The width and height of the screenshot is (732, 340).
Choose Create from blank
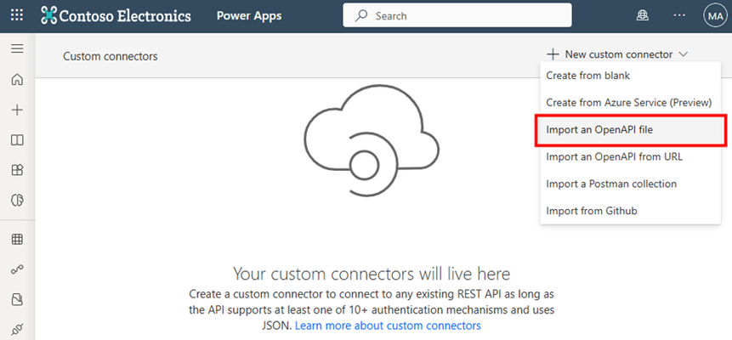(x=630, y=75)
